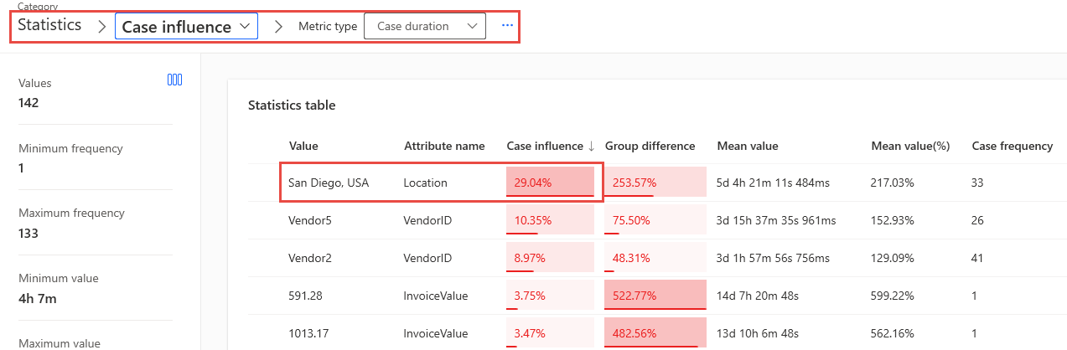Click the 591.28 InvoiceValue row
The width and height of the screenshot is (1067, 350).
pos(305,296)
